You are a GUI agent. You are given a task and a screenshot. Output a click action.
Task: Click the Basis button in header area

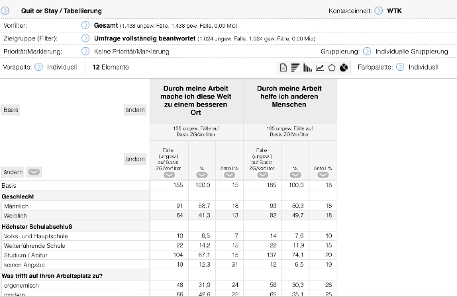[11, 110]
